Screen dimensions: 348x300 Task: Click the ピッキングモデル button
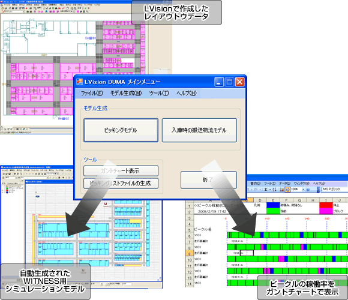click(121, 130)
